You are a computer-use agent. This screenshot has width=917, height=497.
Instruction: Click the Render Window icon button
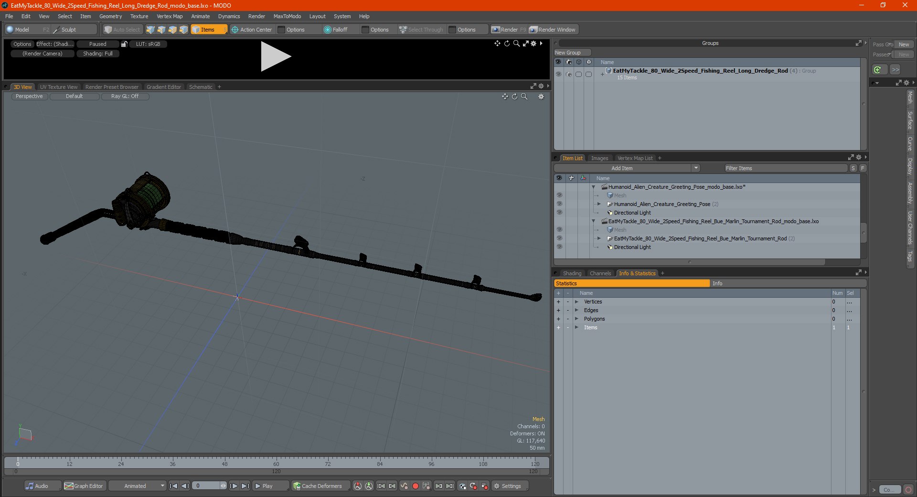[533, 30]
